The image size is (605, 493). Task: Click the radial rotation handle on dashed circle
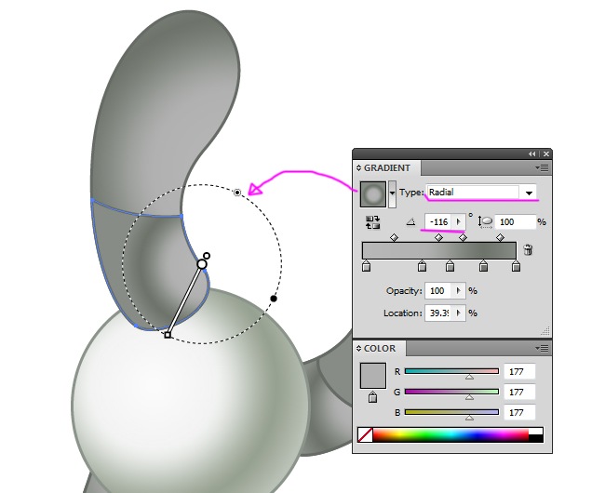237,193
